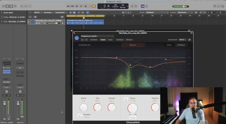The image size is (226, 124).
Task: Adjust track header volume slider
Action: [x=53, y=23]
